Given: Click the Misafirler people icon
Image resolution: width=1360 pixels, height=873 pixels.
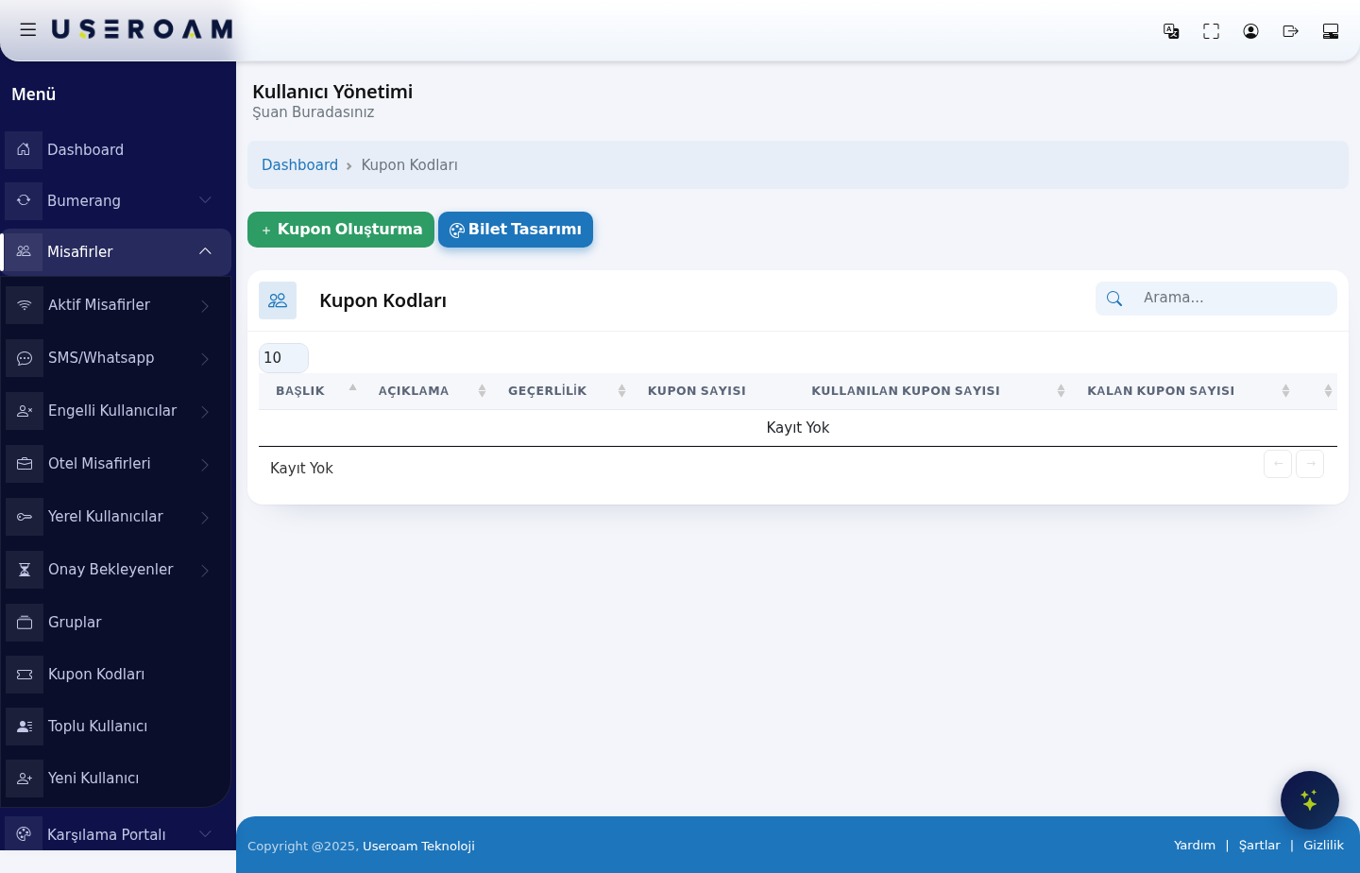Looking at the screenshot, I should [24, 251].
